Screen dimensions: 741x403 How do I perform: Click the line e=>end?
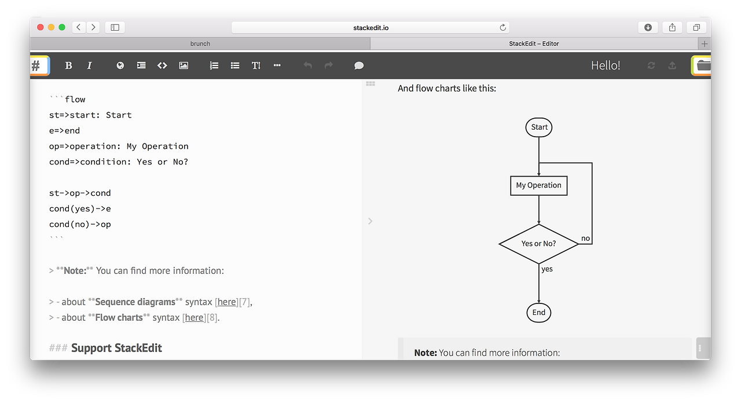[x=65, y=131]
